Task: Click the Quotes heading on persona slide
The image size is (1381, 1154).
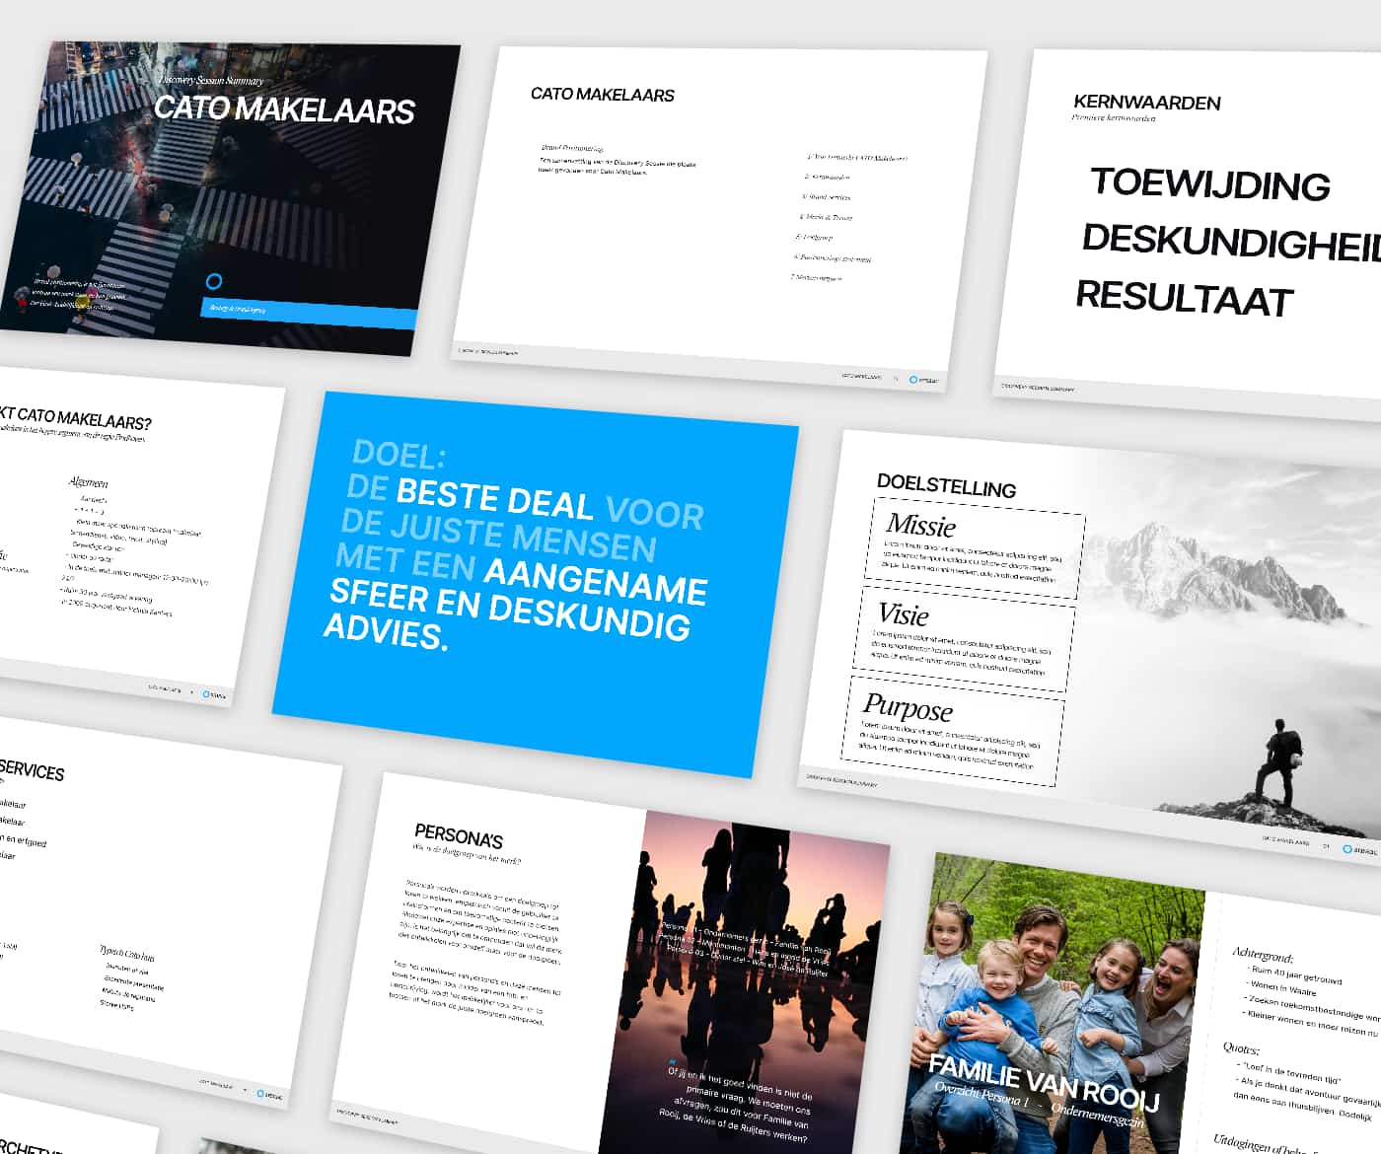Action: coord(1241,1047)
